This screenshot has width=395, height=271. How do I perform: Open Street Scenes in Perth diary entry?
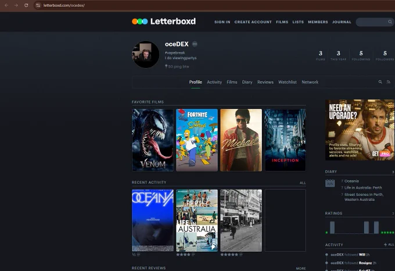(364, 197)
